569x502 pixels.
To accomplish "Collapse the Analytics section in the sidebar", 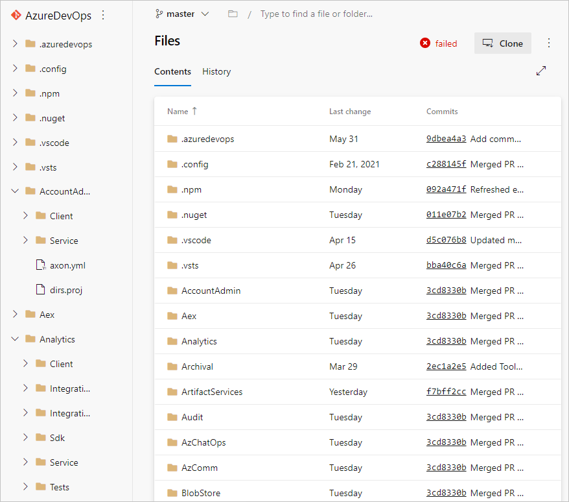I will coord(15,339).
